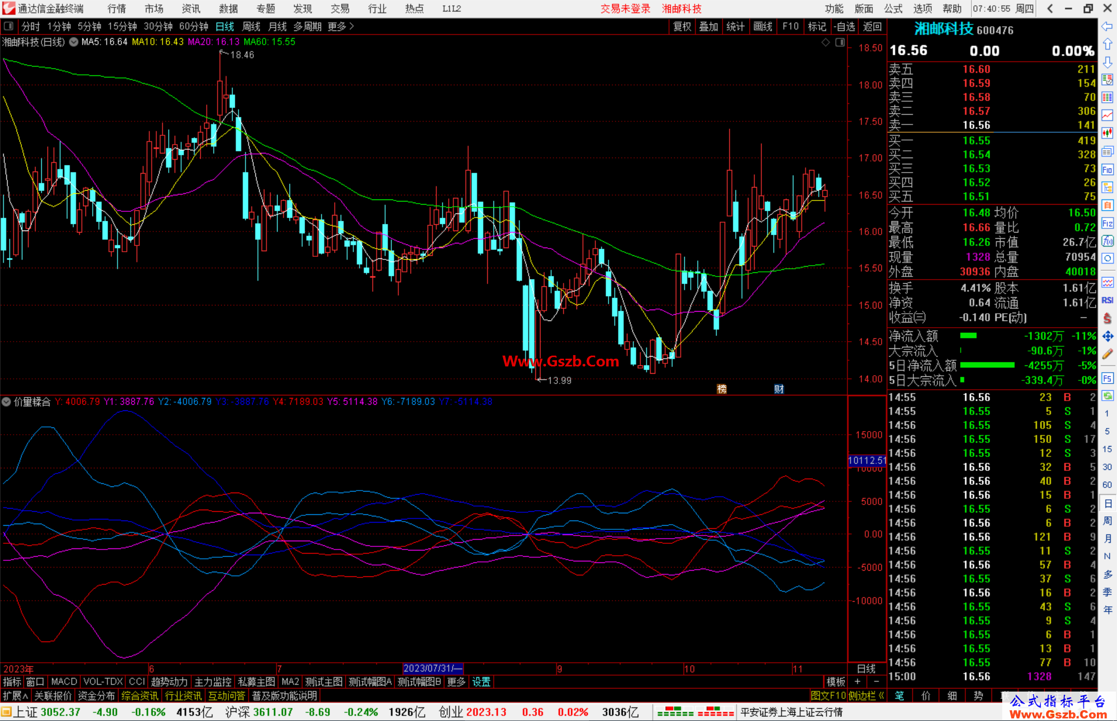Screen dimensions: 1117x721
Task: Switch to 15-minute period in right sidebar
Action: (x=1107, y=449)
